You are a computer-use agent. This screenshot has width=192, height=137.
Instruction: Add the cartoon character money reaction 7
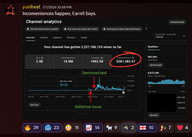pyautogui.click(x=166, y=128)
